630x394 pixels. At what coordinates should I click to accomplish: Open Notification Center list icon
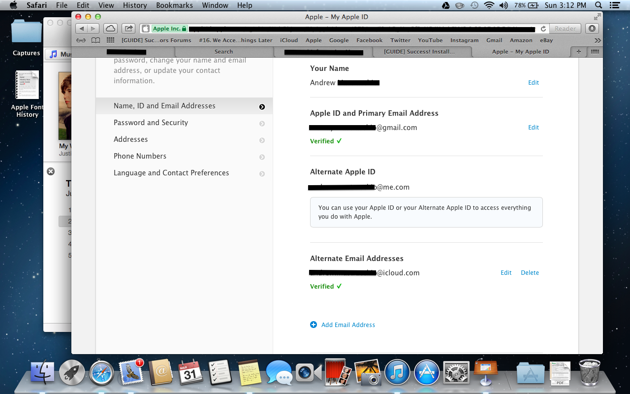(x=616, y=5)
